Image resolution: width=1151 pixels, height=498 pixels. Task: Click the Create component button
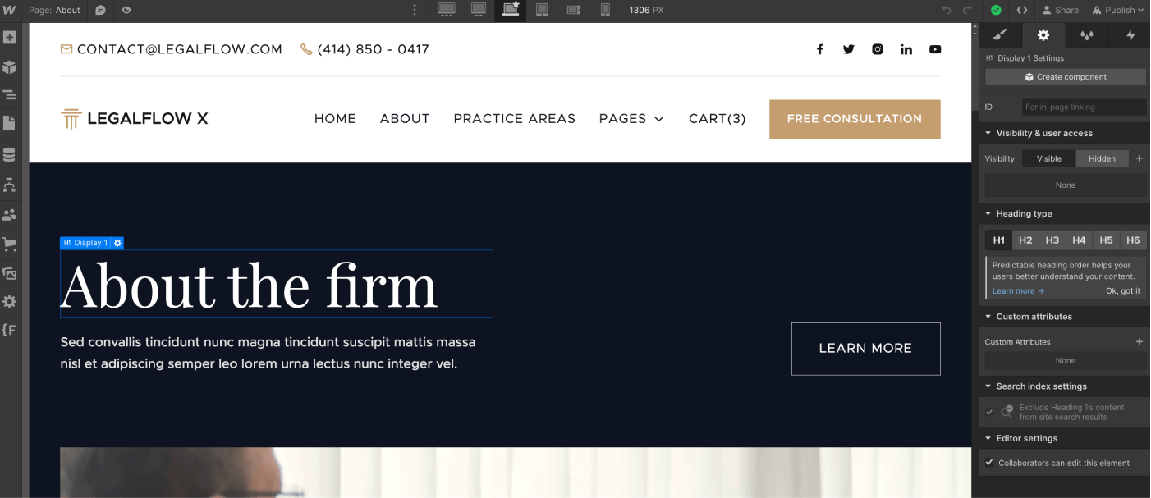(1065, 76)
